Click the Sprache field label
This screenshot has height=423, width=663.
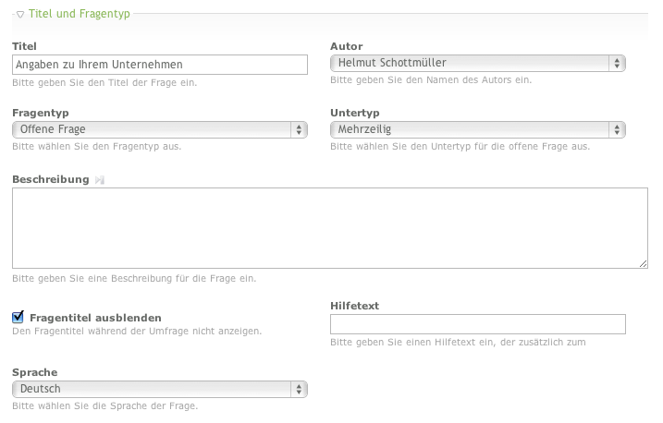pyautogui.click(x=34, y=371)
